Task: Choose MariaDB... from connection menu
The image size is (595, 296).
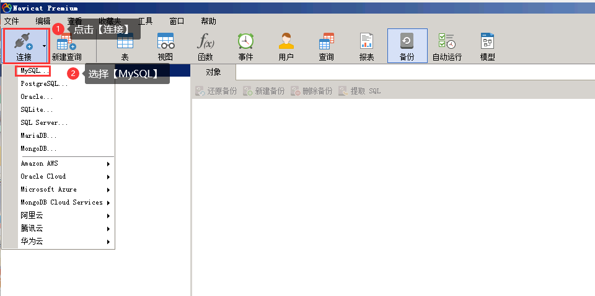Action: (38, 135)
